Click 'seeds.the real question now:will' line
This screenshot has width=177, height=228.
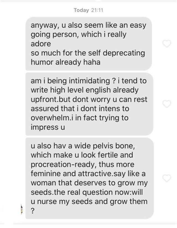(87, 192)
